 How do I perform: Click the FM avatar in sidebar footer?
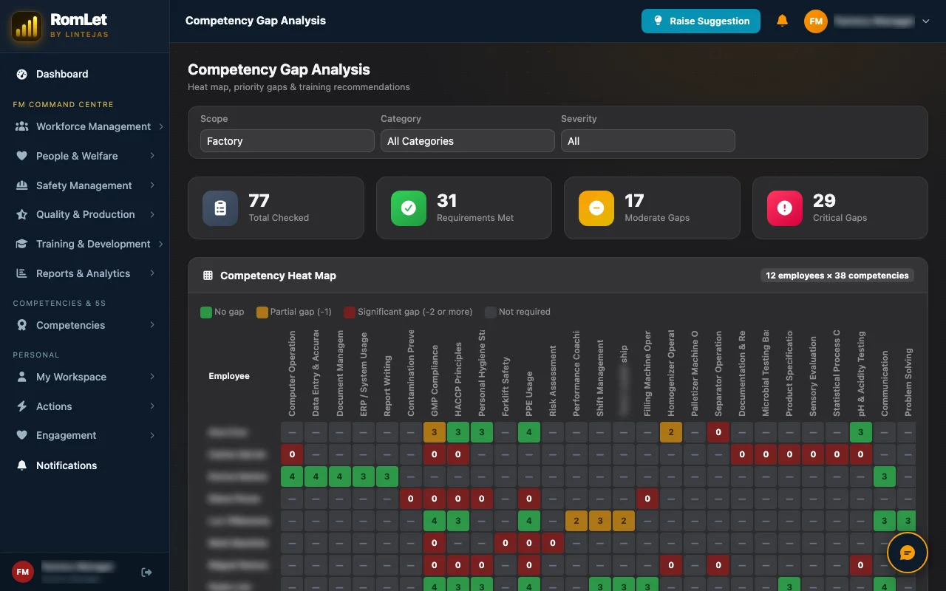pyautogui.click(x=23, y=572)
